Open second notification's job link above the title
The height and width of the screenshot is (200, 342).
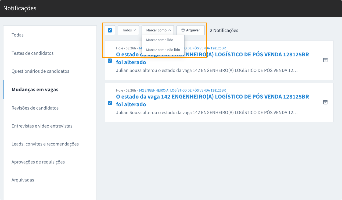(x=182, y=90)
